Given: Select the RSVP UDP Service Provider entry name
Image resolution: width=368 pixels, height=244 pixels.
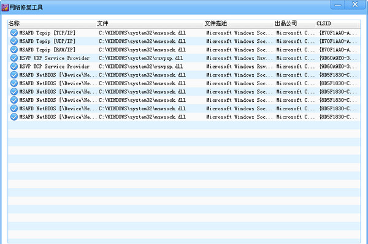Looking at the screenshot, I should [x=55, y=58].
